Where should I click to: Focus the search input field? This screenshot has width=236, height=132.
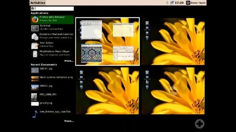click(52, 8)
